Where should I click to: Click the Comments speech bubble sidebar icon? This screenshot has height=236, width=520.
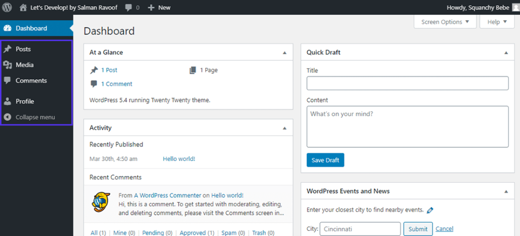click(x=7, y=81)
